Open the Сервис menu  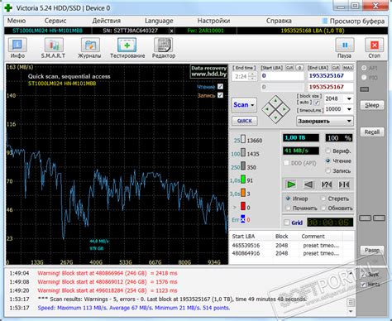coord(55,21)
